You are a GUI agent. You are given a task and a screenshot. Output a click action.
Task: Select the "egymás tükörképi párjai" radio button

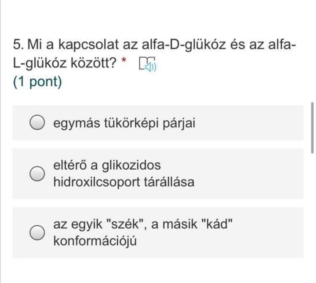point(37,123)
